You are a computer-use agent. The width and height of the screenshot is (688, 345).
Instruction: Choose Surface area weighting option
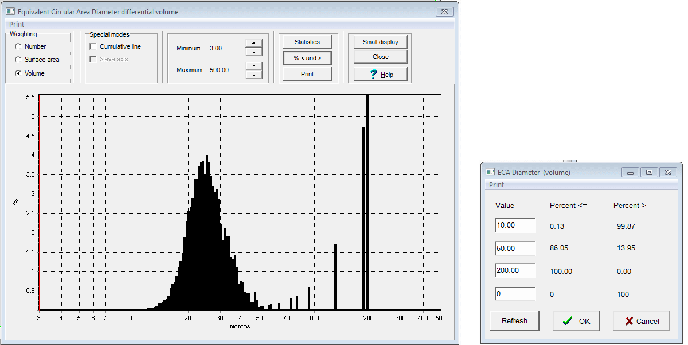pyautogui.click(x=18, y=60)
